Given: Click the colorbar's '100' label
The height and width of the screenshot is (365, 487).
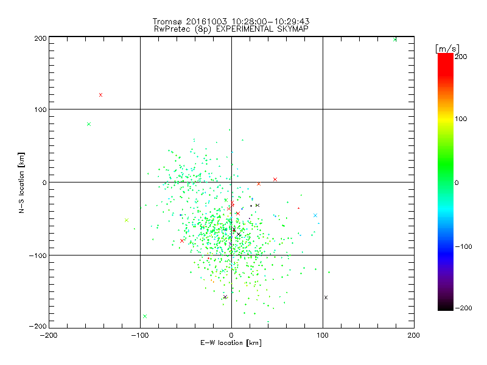Looking at the screenshot, I should click(461, 119).
